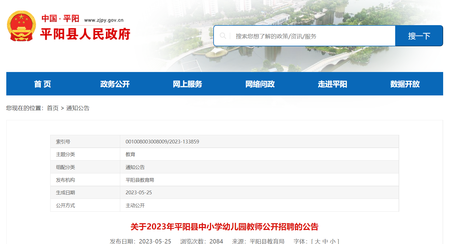Click the 主题分类 row label
The image size is (456, 244).
(x=65, y=154)
